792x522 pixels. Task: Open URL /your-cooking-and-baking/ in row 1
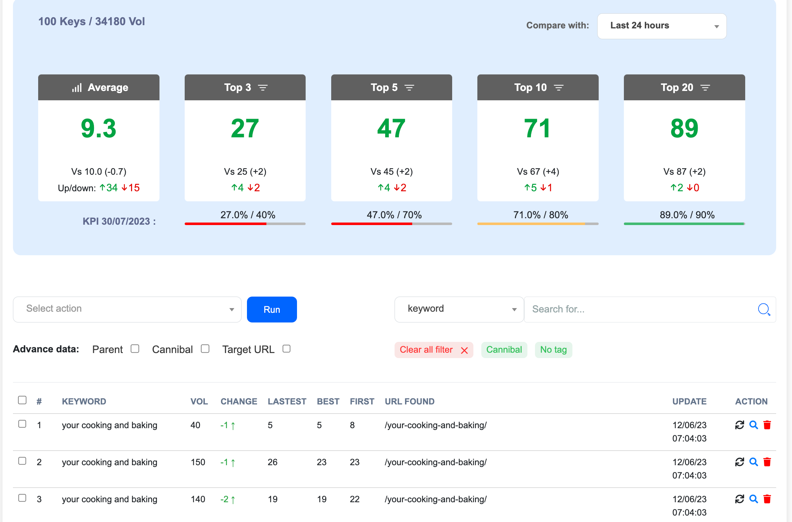(x=436, y=425)
